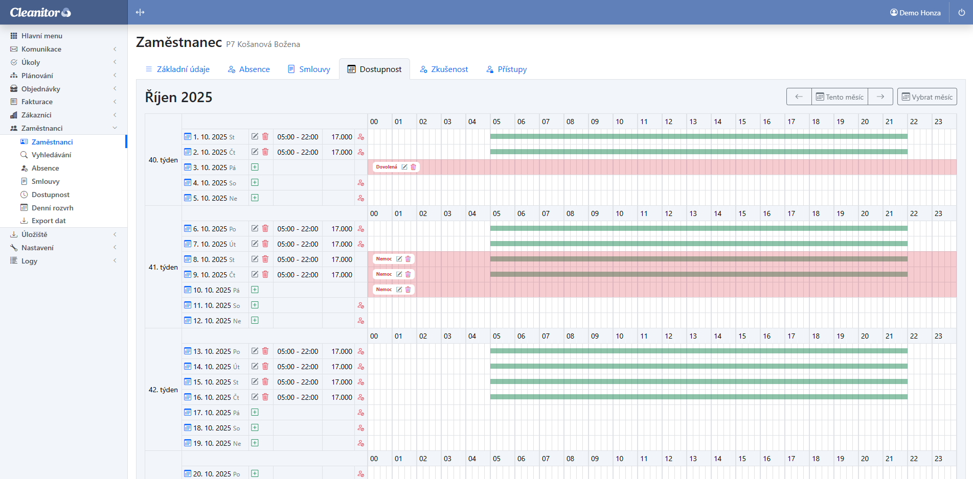This screenshot has width=973, height=479.
Task: Click the Tento měsíc button
Action: [840, 97]
